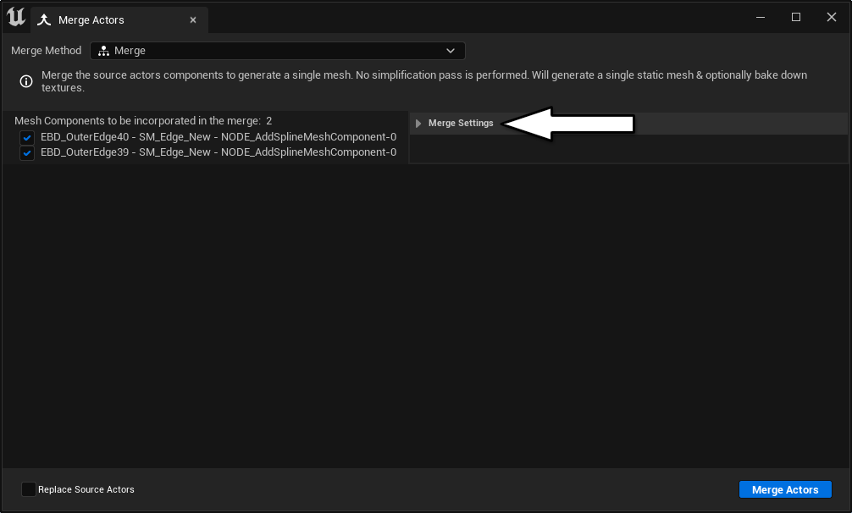Click the blue Merge Actors button
Viewport: 852px width, 513px height.
click(785, 489)
